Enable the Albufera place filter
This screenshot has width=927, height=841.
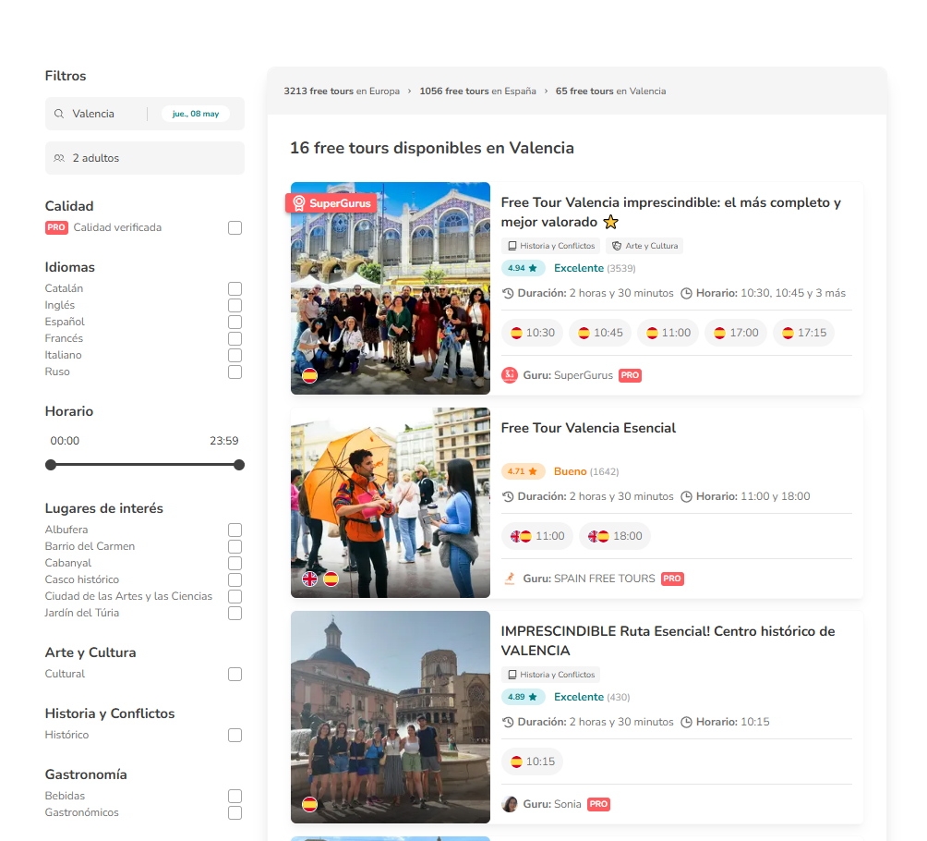[x=235, y=530]
